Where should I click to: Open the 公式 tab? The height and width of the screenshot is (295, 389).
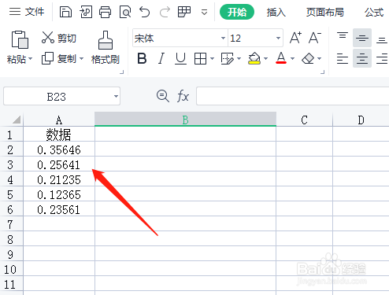click(374, 12)
